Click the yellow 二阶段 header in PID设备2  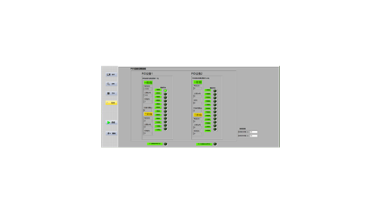point(198,115)
